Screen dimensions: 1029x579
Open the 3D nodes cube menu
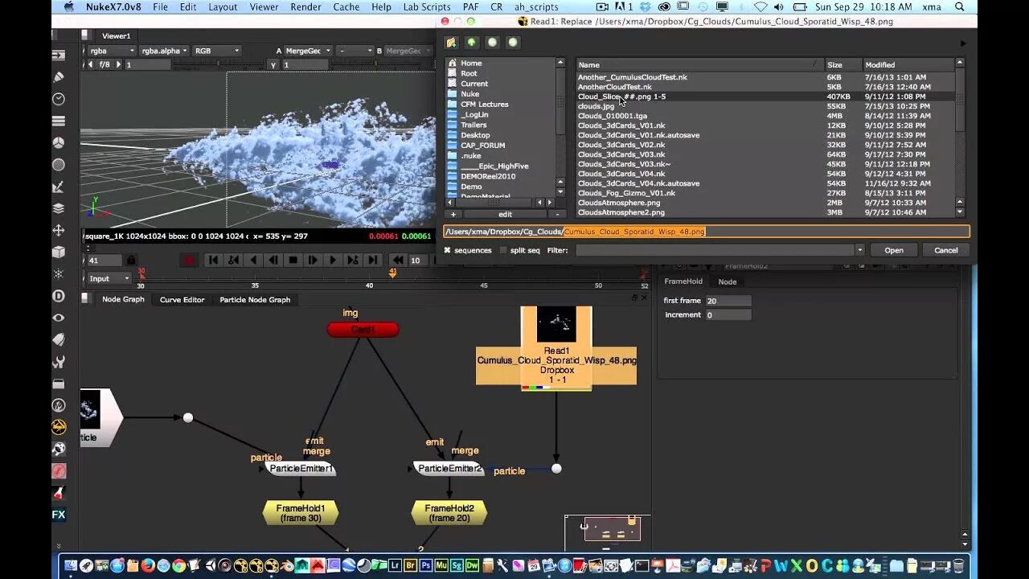59,252
